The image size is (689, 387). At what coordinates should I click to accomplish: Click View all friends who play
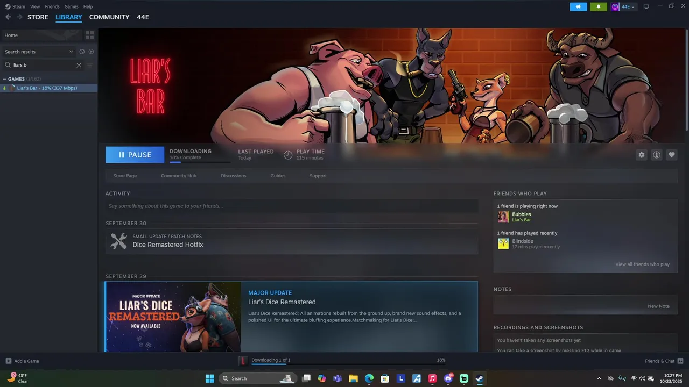pyautogui.click(x=643, y=264)
